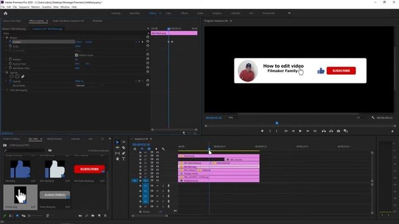Click Add Marker in the Program monitor
399x224 pixels.
click(x=262, y=131)
